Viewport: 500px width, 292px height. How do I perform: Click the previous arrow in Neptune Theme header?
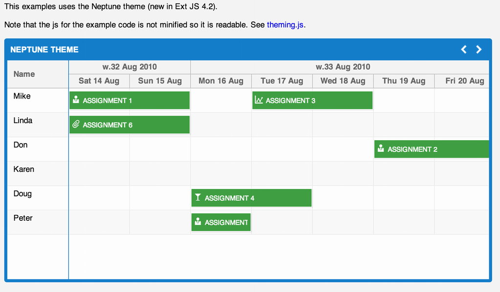(464, 49)
